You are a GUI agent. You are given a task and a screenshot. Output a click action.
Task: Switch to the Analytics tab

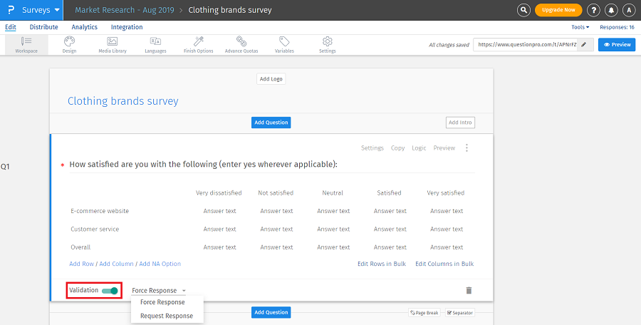pos(85,27)
